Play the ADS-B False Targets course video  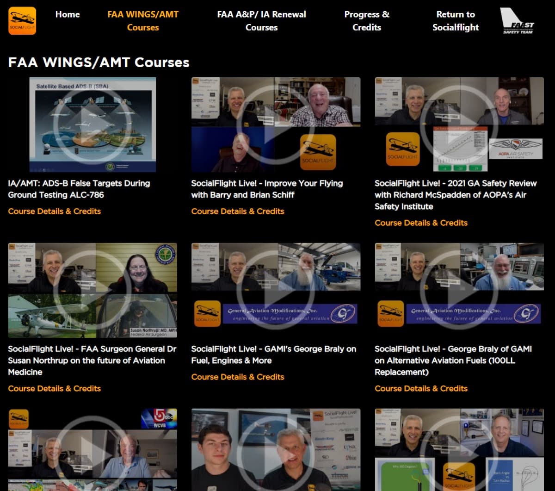(x=92, y=124)
